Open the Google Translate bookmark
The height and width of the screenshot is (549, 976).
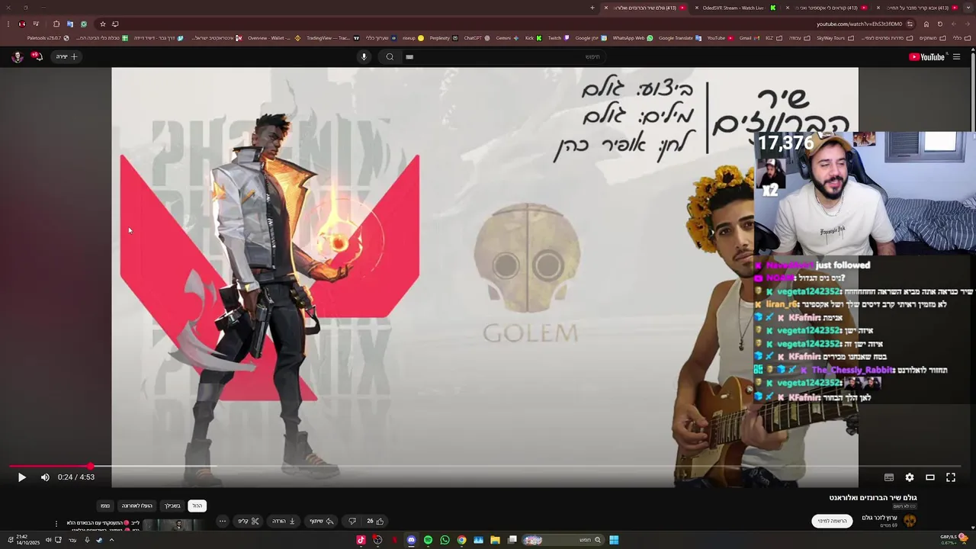680,37
